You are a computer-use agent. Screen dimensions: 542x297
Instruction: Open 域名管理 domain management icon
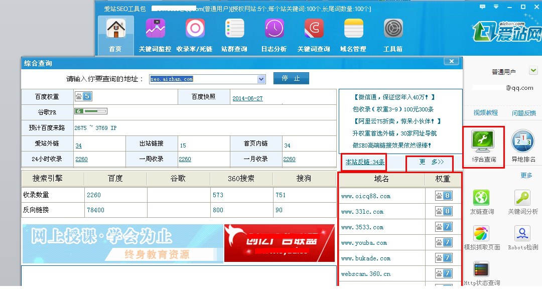354,29
